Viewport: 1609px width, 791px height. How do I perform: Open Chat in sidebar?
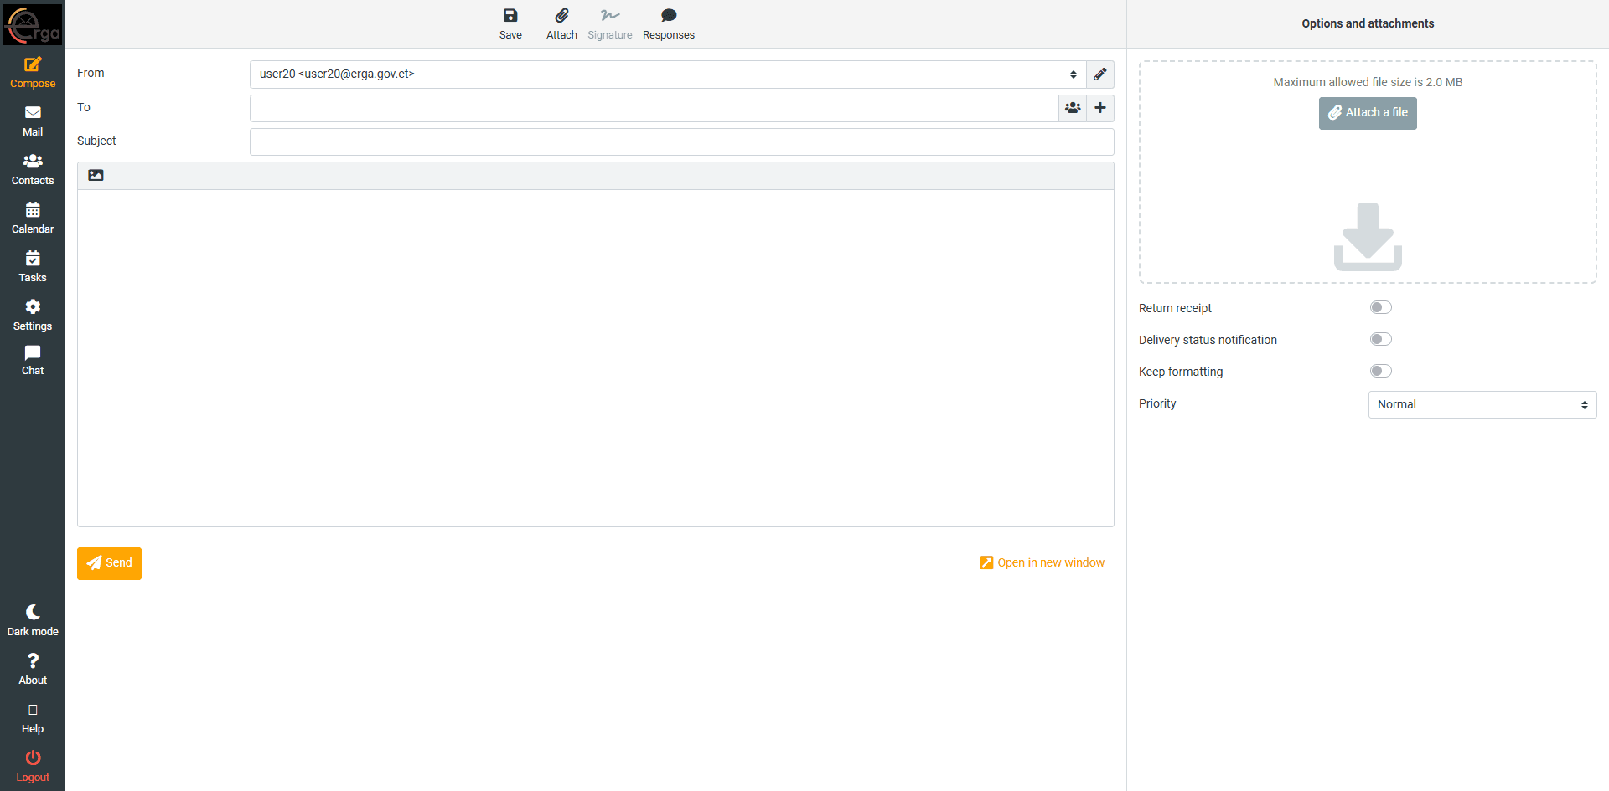[33, 360]
